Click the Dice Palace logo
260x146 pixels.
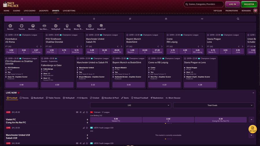(11, 4)
